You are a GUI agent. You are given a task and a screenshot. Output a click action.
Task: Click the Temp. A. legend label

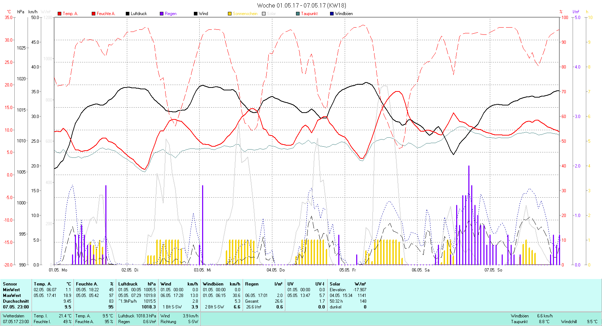pyautogui.click(x=70, y=14)
